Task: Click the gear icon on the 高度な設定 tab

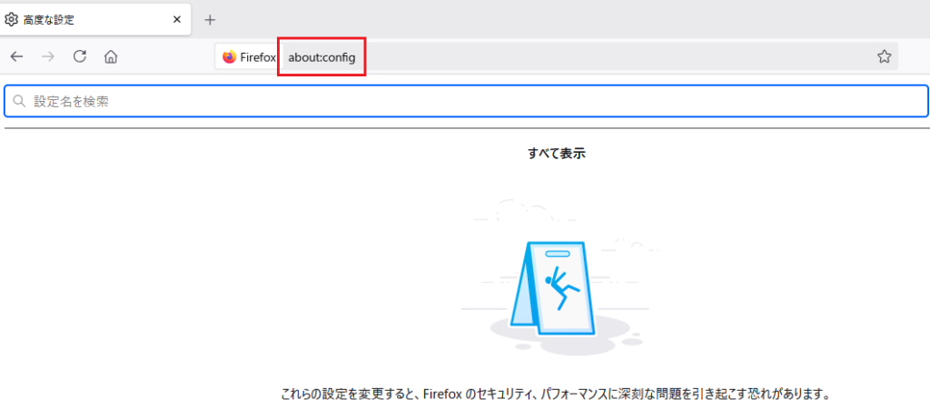Action: point(11,20)
